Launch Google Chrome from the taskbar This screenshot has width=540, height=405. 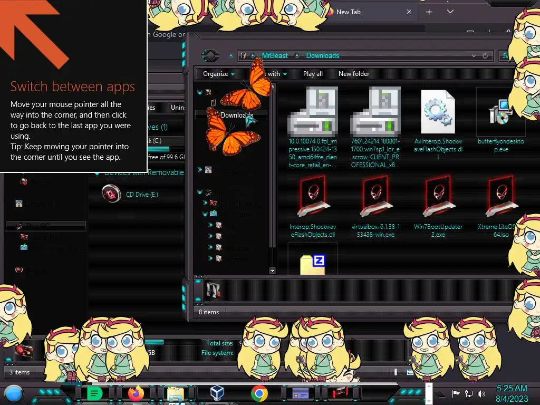pos(259,393)
